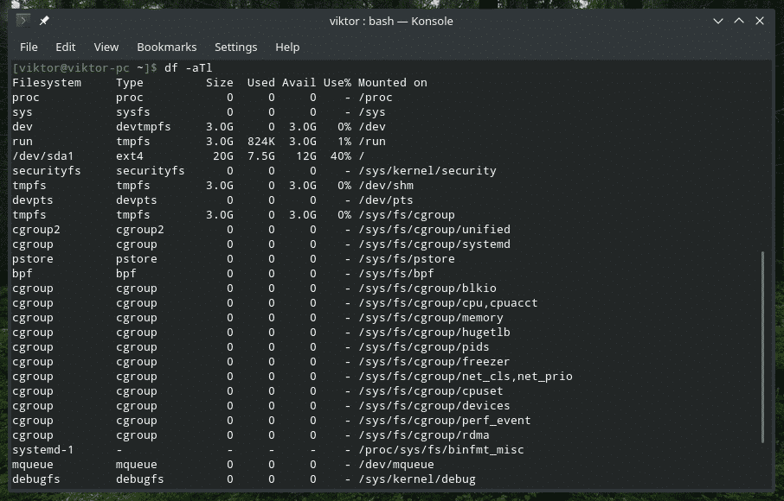784x501 pixels.
Task: Click the ext4 type value
Action: pyautogui.click(x=130, y=156)
